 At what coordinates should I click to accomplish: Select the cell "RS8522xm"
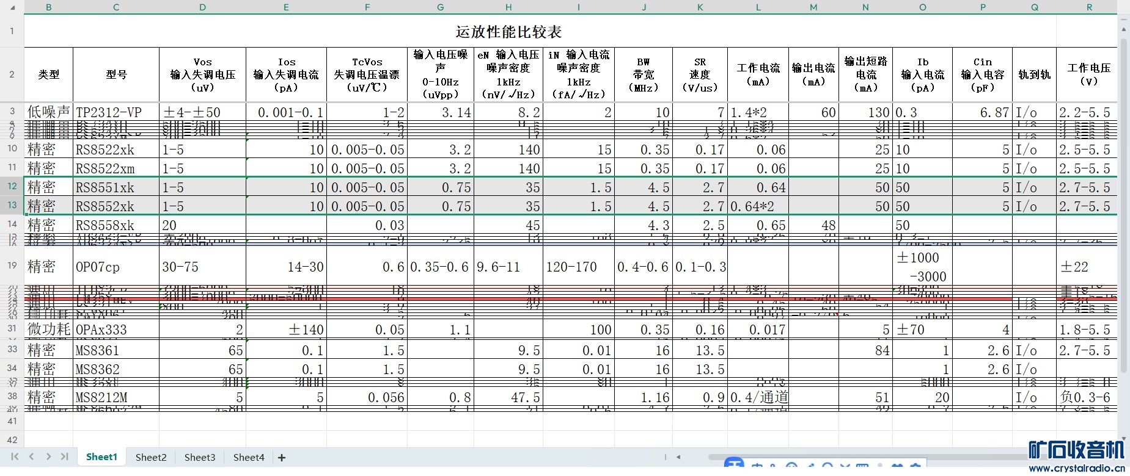116,168
